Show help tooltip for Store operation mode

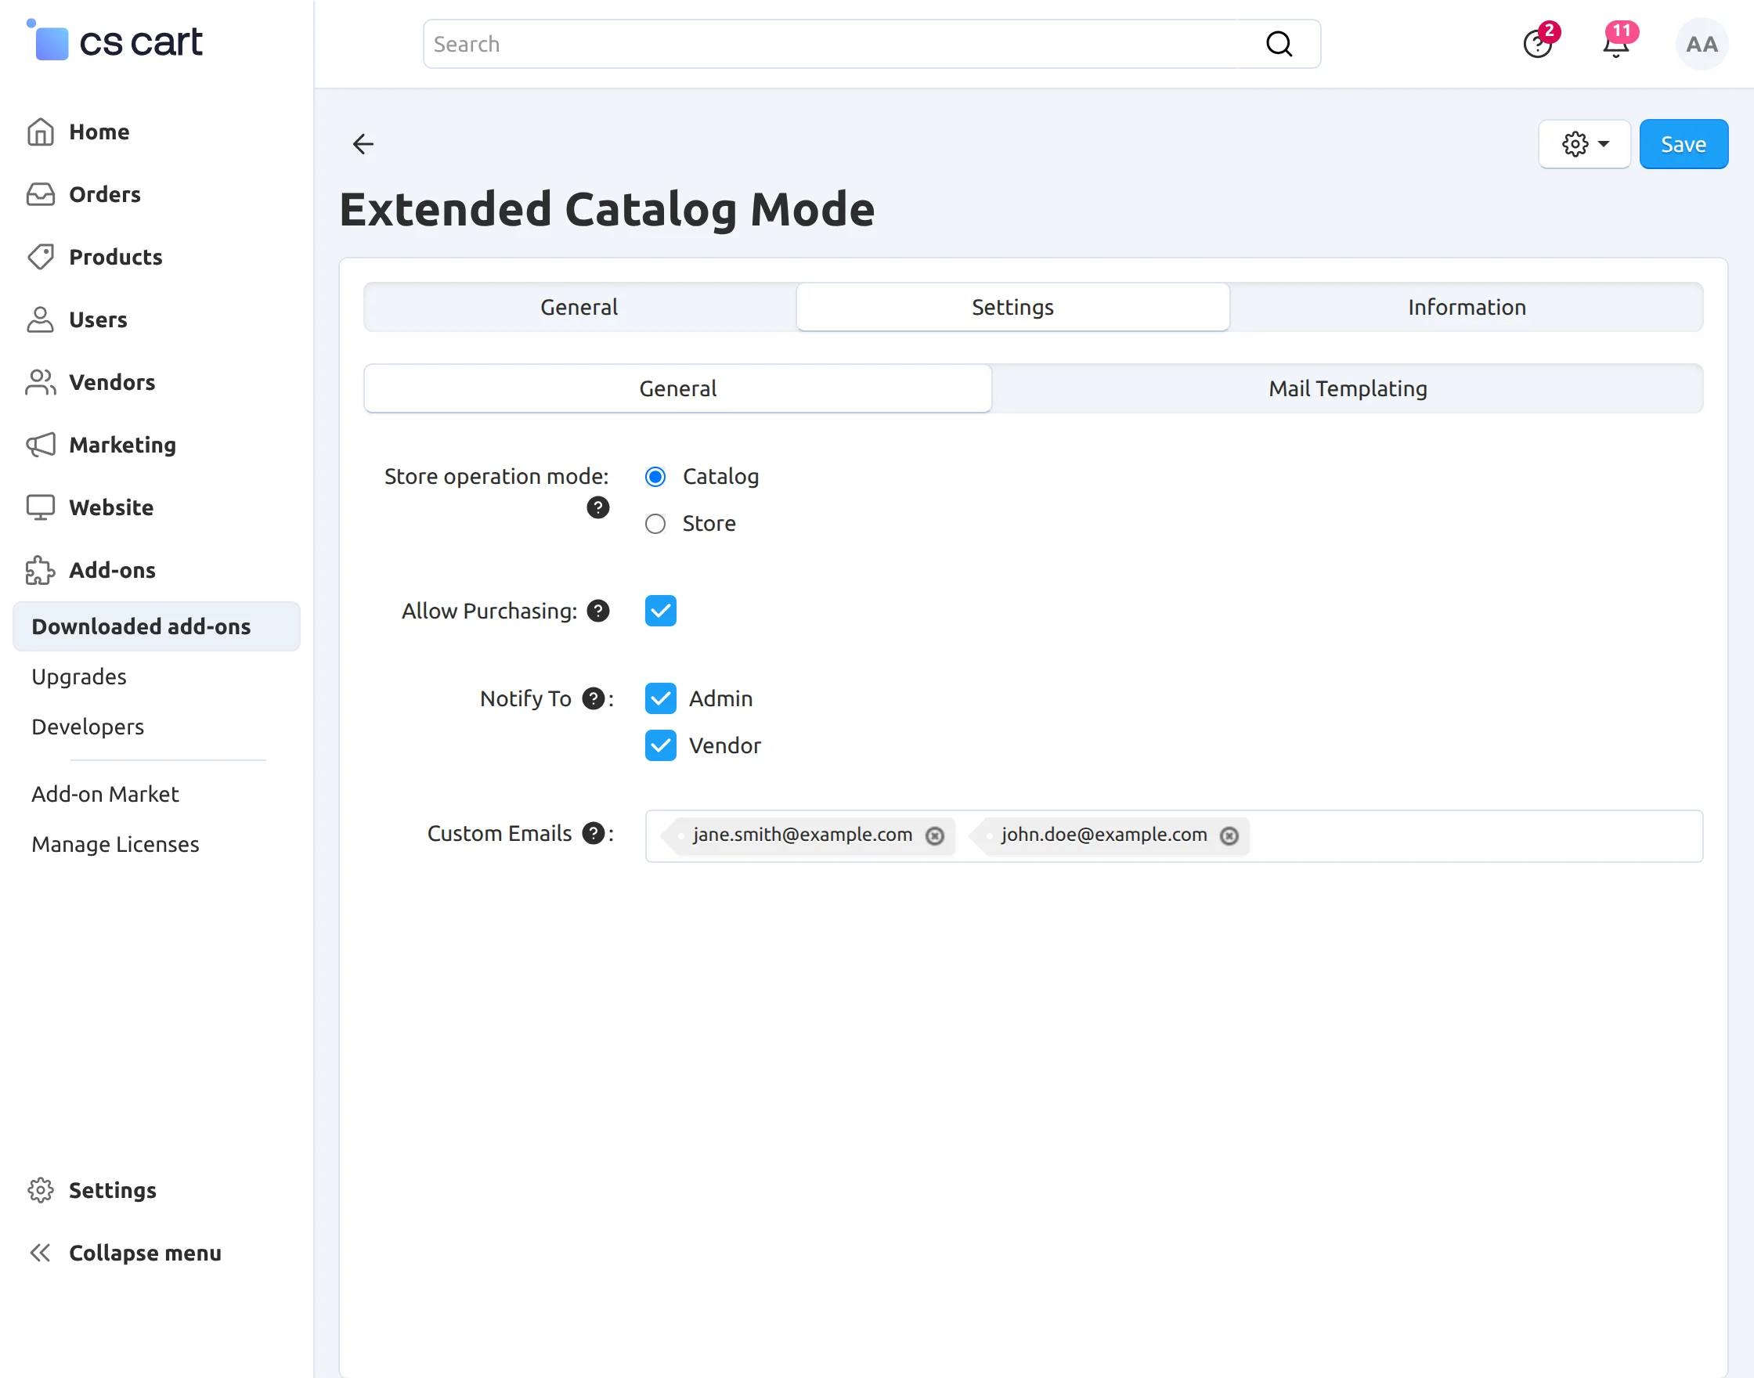coord(597,507)
